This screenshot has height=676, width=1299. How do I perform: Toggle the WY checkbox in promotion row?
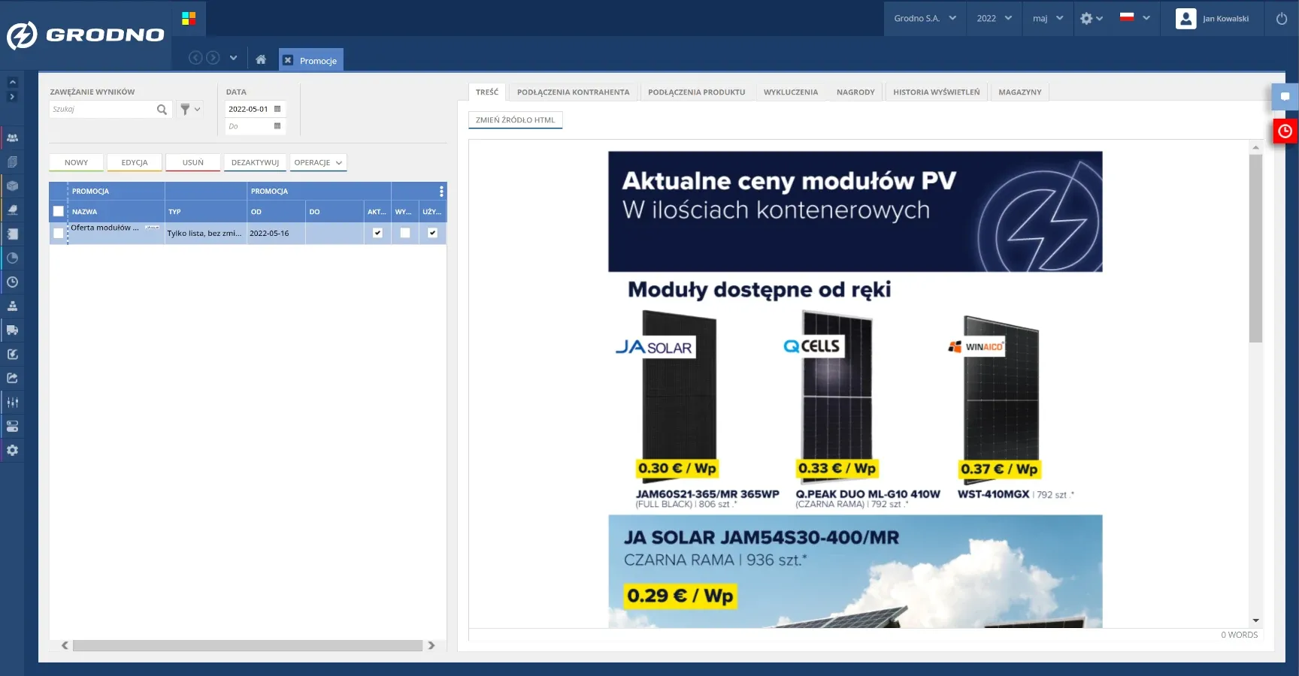pyautogui.click(x=405, y=233)
